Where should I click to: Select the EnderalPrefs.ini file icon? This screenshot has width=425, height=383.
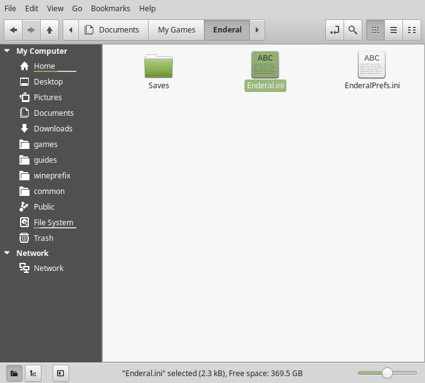click(x=372, y=65)
